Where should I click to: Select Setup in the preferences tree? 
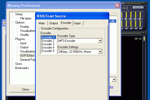pos(19,14)
